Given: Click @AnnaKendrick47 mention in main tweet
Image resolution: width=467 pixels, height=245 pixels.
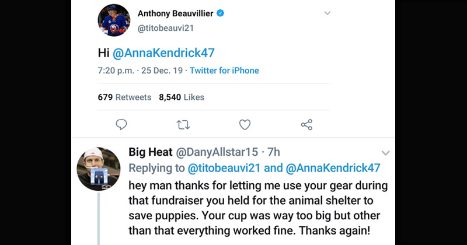Looking at the screenshot, I should (x=163, y=52).
